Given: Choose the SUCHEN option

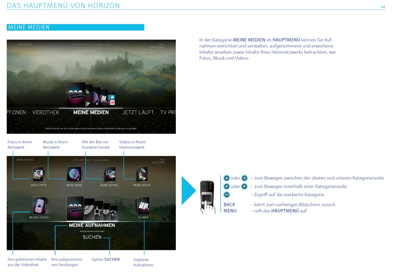Looking at the screenshot, I should [x=92, y=237].
